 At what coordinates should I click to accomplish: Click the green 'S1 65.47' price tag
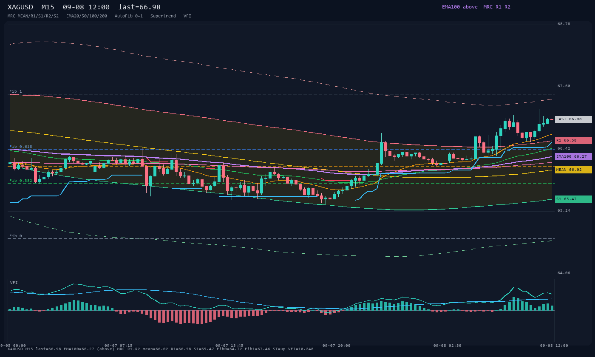tap(573, 199)
